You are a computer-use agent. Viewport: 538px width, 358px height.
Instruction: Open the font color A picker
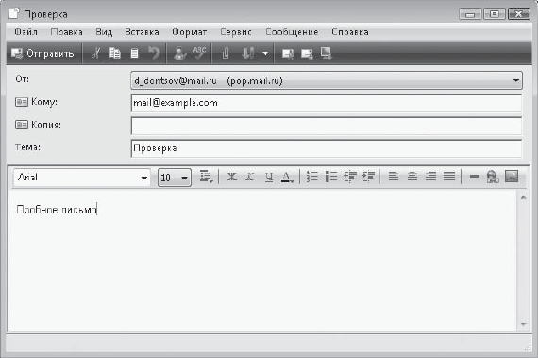287,178
